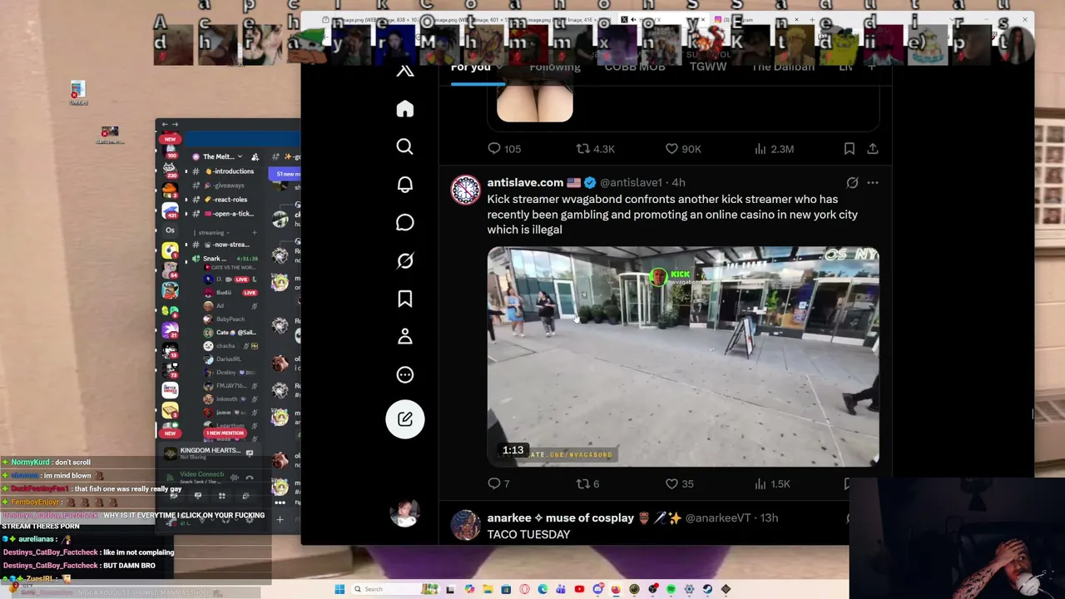Click the compose post button
Screen dimensions: 1065x599
(405, 419)
